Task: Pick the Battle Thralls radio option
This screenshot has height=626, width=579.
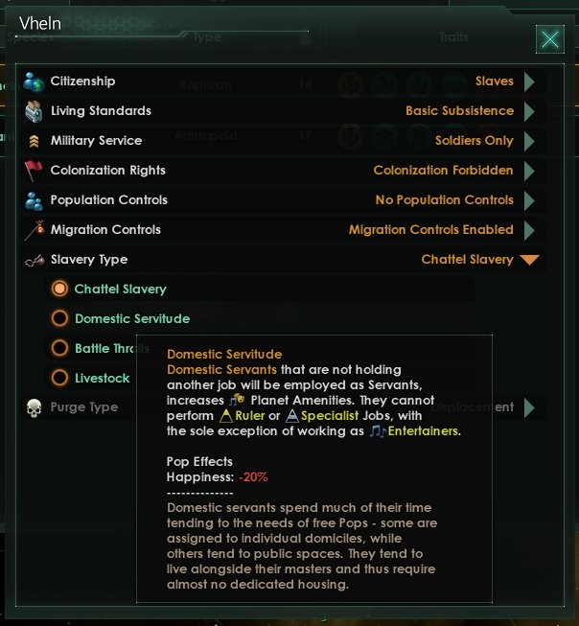Action: coord(59,348)
